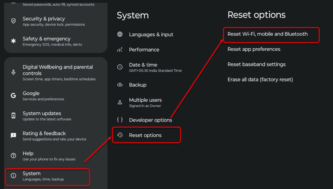Screen dimensions: 333x189
Task: Open Help entry in settings list
Action: 56,156
